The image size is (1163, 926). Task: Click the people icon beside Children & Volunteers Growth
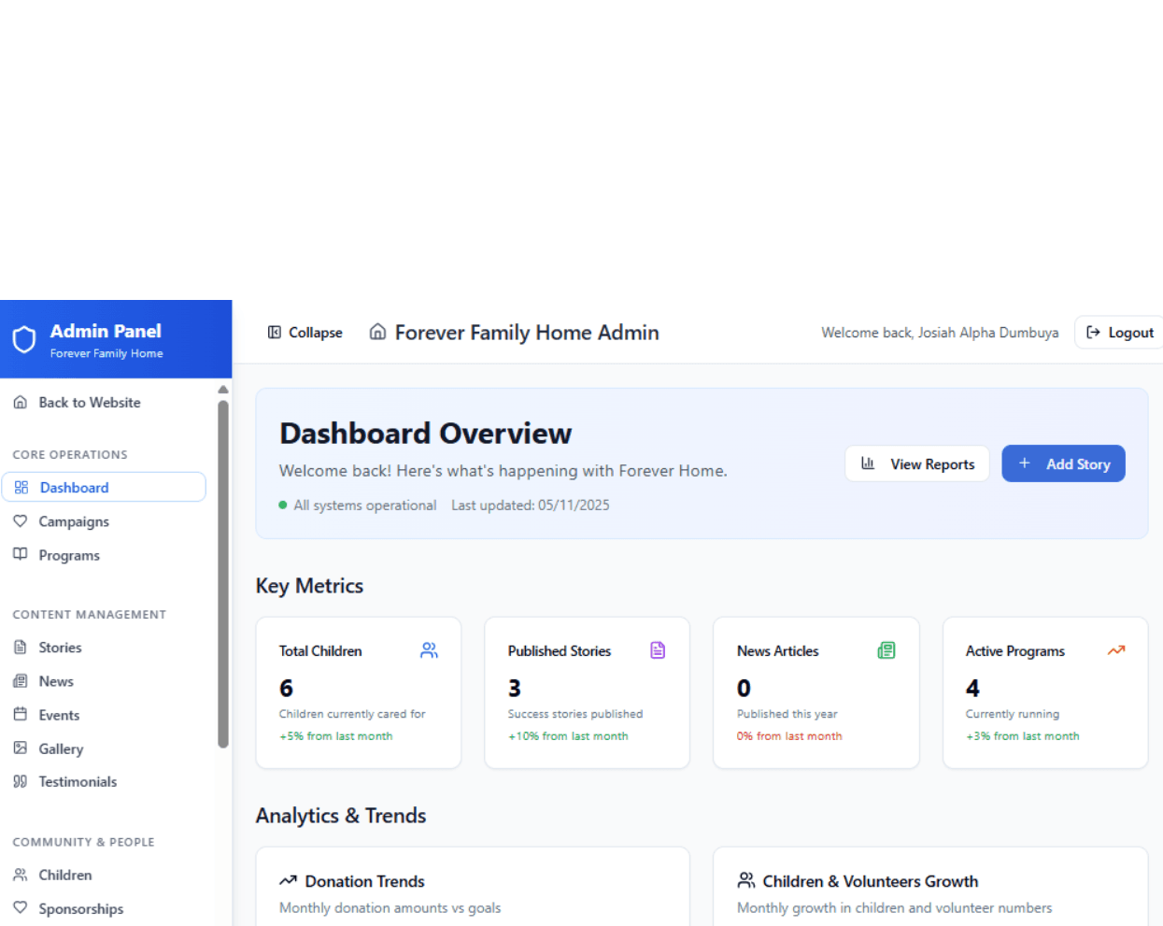coord(746,880)
